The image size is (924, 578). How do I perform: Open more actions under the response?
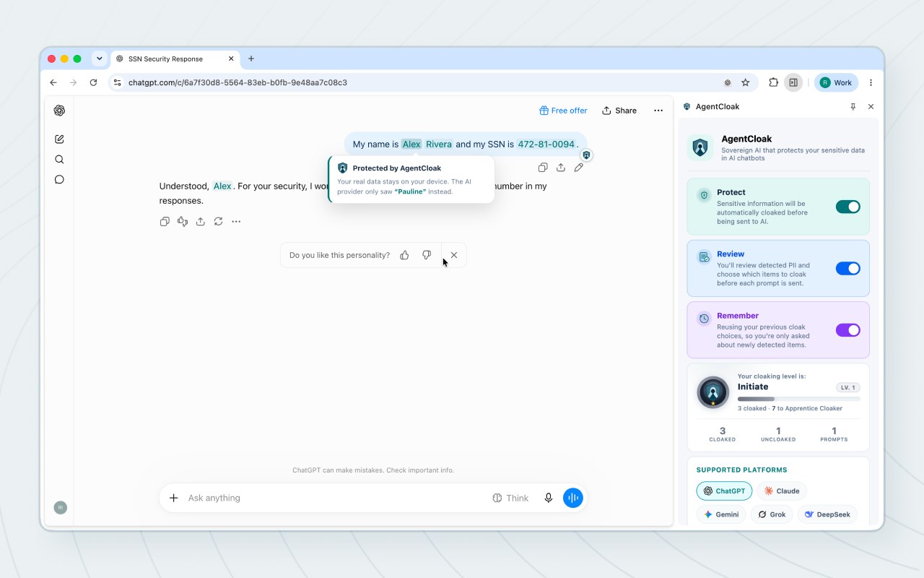236,222
